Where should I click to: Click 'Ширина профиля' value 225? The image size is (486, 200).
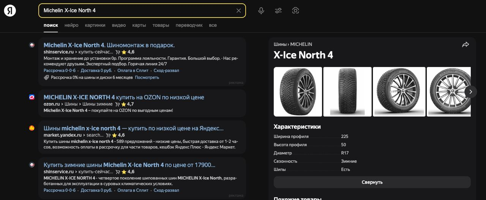344,136
